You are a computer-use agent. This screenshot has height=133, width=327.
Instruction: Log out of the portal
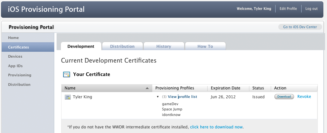click(x=311, y=9)
